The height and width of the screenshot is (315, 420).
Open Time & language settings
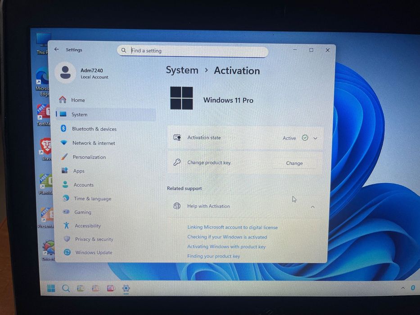tap(93, 198)
